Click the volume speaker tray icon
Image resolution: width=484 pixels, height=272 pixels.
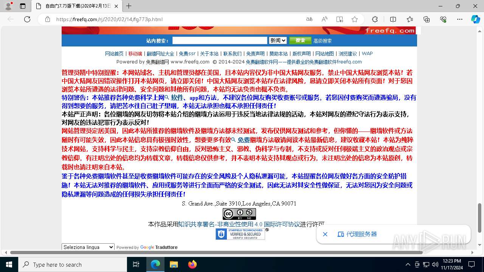pyautogui.click(x=435, y=264)
